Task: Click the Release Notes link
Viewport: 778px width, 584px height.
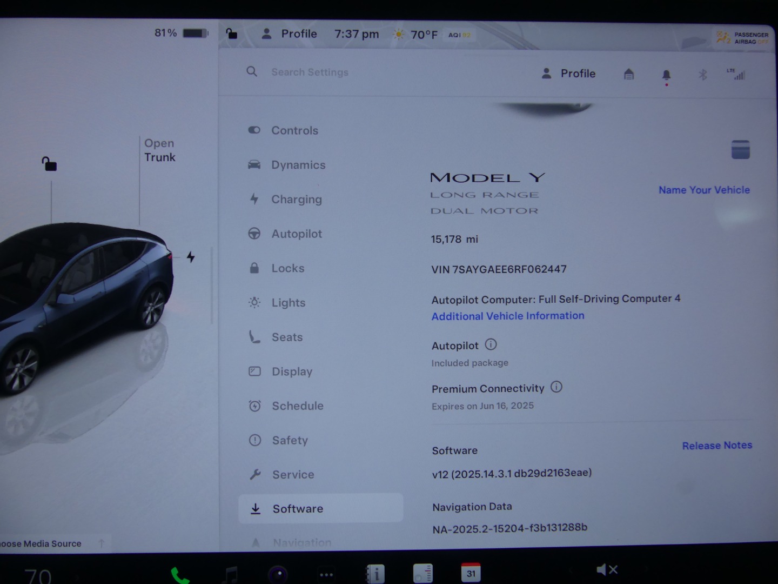Action: (716, 446)
